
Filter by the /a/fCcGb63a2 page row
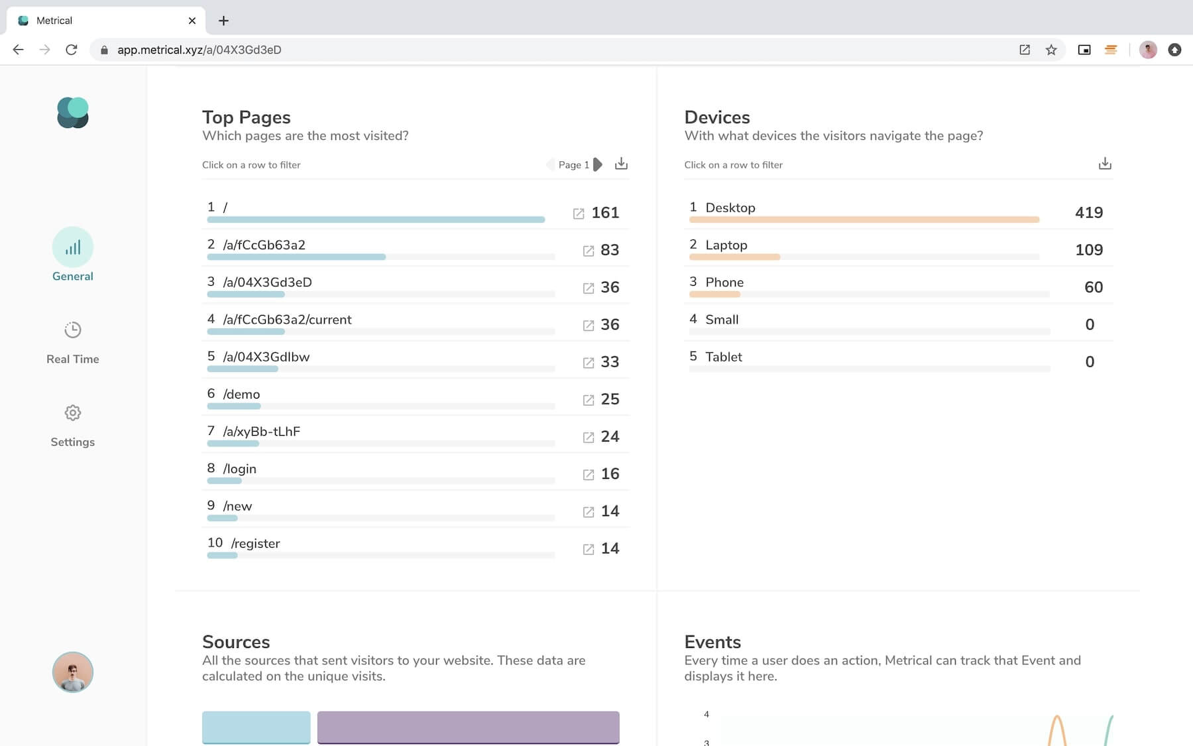tap(381, 249)
